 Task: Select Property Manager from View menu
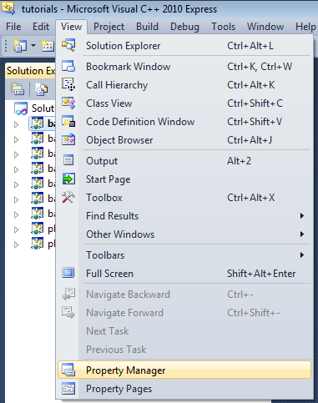(184, 370)
